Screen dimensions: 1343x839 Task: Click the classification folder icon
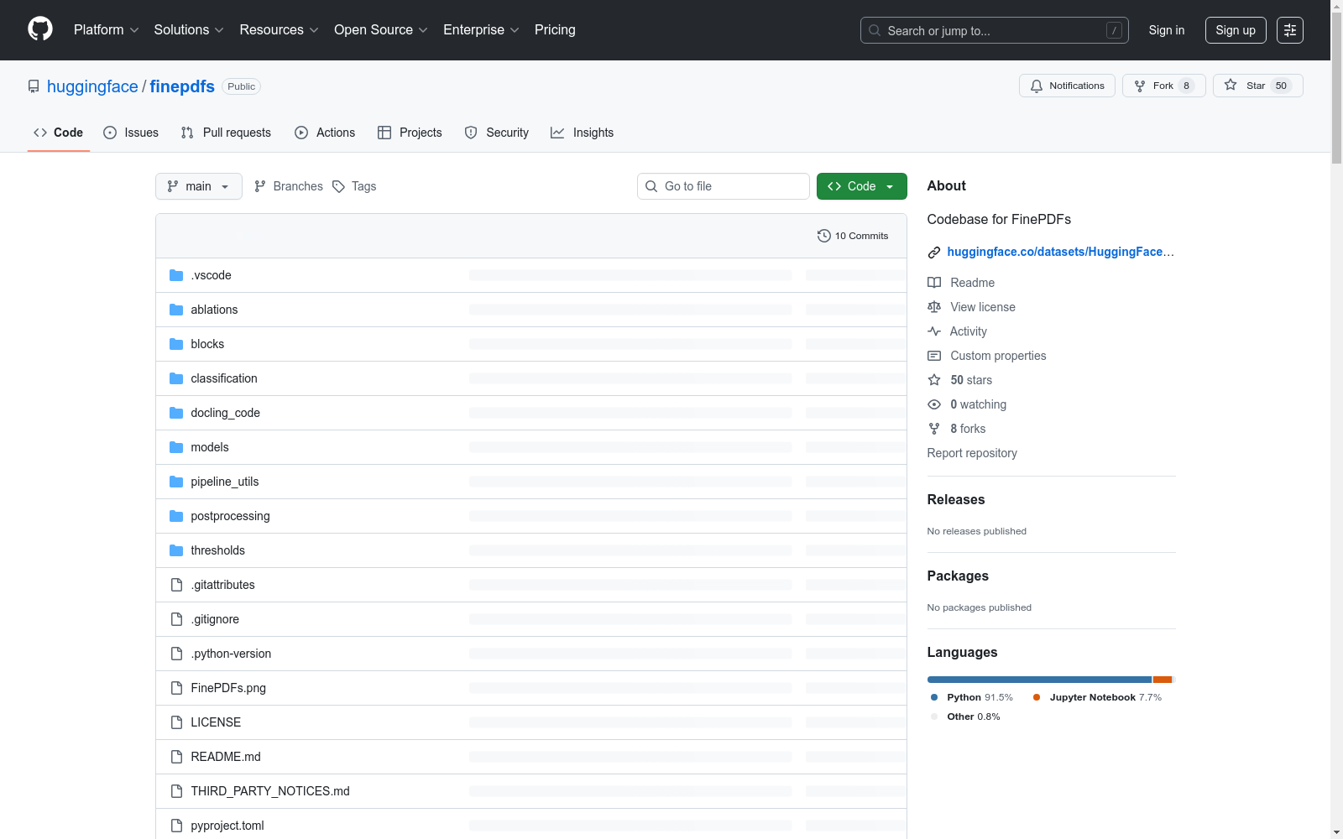click(x=176, y=378)
